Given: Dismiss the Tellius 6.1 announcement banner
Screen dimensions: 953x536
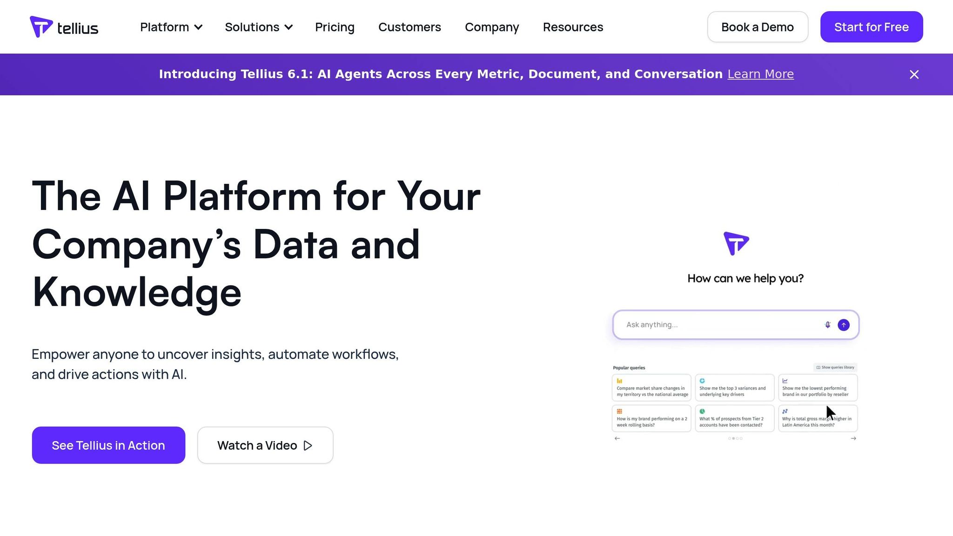Looking at the screenshot, I should point(914,74).
